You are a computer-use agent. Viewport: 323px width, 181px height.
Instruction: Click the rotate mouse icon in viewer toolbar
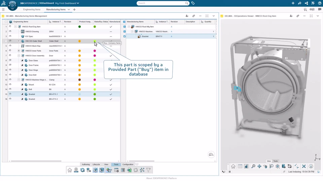pos(265,167)
